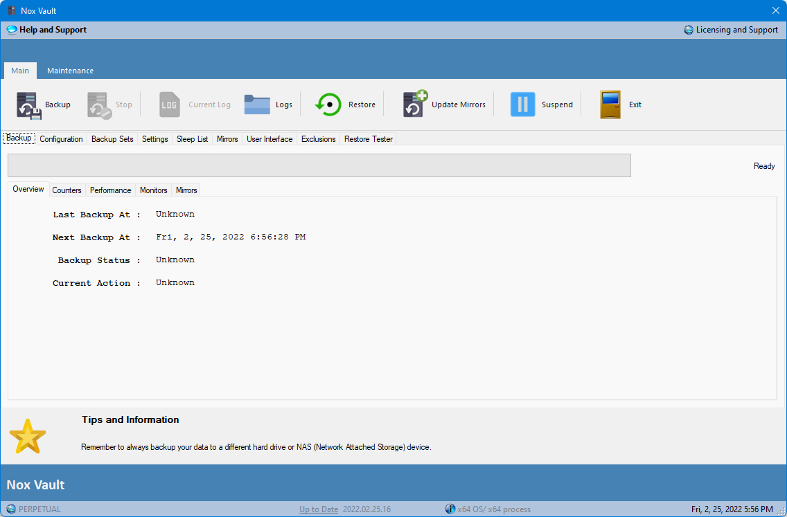Switch to the Mirrors tab beside Monitors
This screenshot has height=517, width=787.
186,190
